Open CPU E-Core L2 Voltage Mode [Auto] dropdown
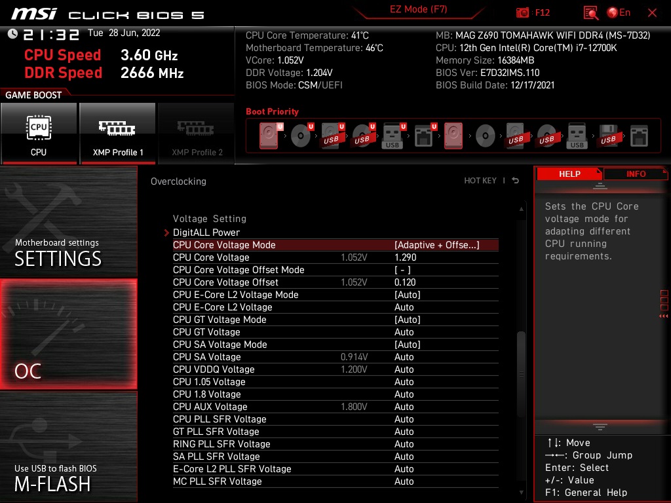 click(408, 295)
